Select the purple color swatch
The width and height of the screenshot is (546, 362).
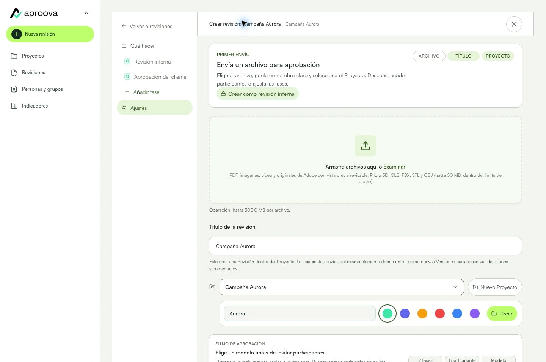point(475,314)
